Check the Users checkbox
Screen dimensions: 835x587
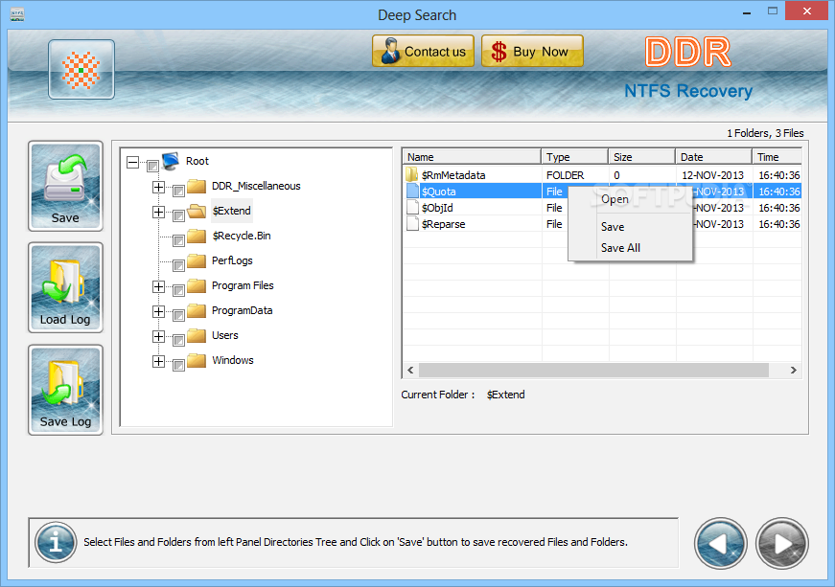[x=179, y=340]
